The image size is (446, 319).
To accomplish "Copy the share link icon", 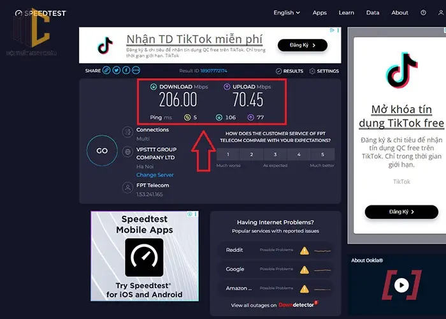I will [106, 70].
